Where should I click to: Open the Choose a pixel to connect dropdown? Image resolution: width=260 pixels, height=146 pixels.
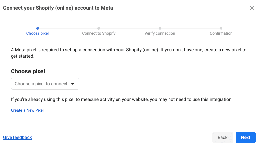[x=45, y=84]
